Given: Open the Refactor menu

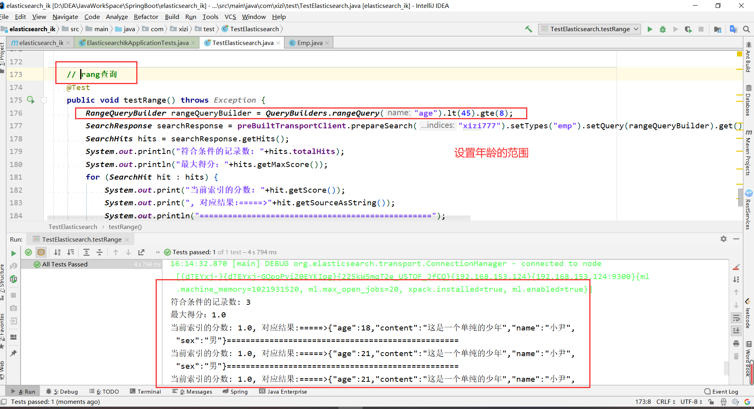Looking at the screenshot, I should click(146, 17).
